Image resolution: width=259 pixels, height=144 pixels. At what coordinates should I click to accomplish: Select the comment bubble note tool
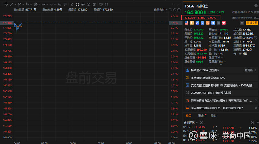[x=65, y=4]
